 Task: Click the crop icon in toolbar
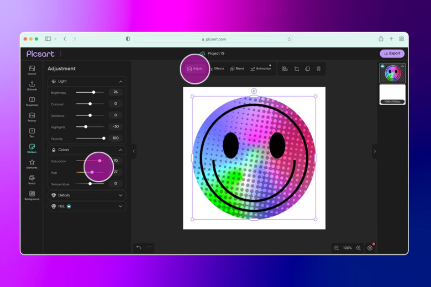pos(297,68)
